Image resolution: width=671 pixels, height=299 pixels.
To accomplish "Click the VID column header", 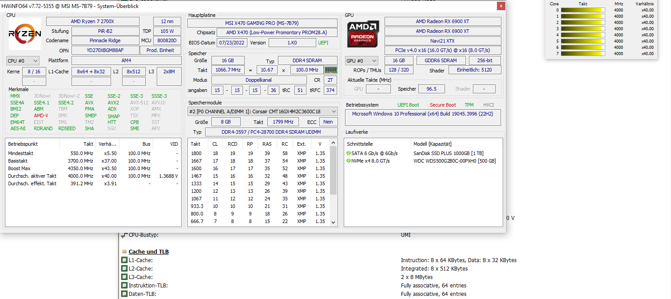I will click(167, 144).
